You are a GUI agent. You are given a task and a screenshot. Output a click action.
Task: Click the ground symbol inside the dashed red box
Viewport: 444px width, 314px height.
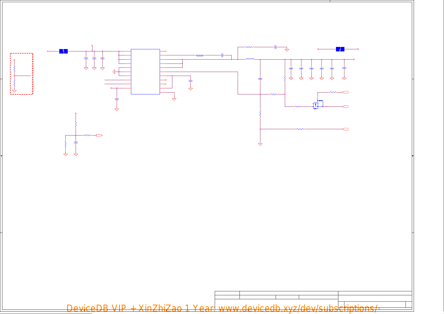coord(14,91)
